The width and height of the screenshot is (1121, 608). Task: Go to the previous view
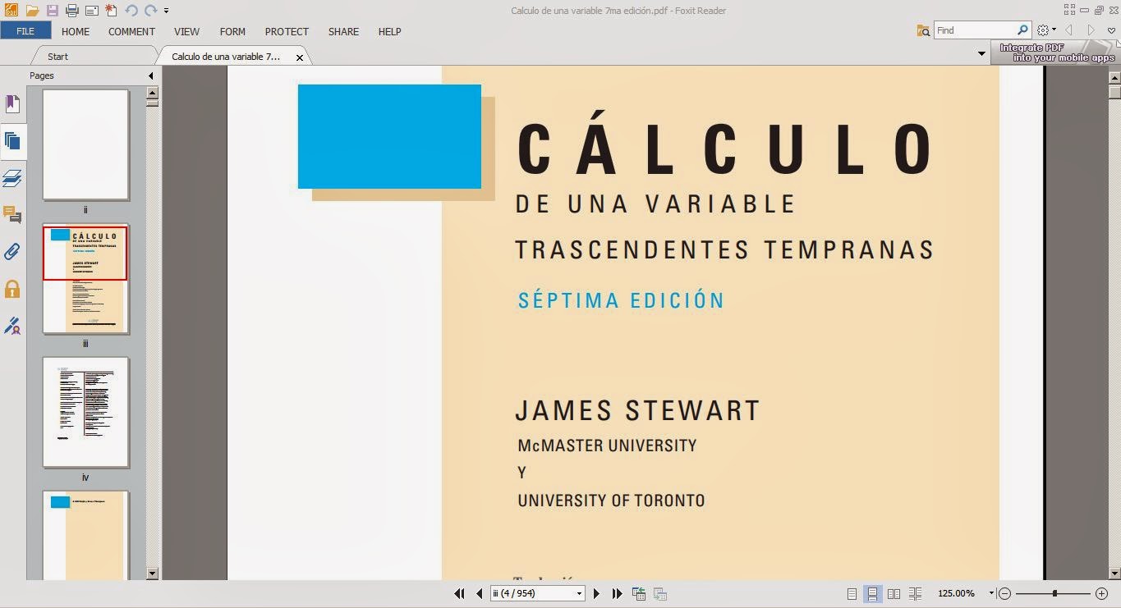tap(639, 593)
